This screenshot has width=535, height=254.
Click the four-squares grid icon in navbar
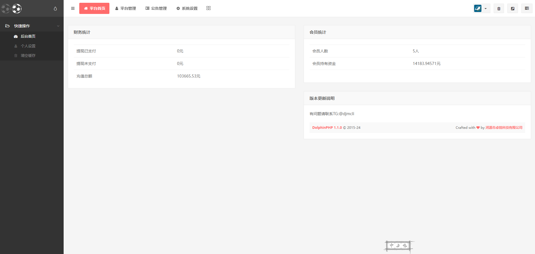[208, 8]
